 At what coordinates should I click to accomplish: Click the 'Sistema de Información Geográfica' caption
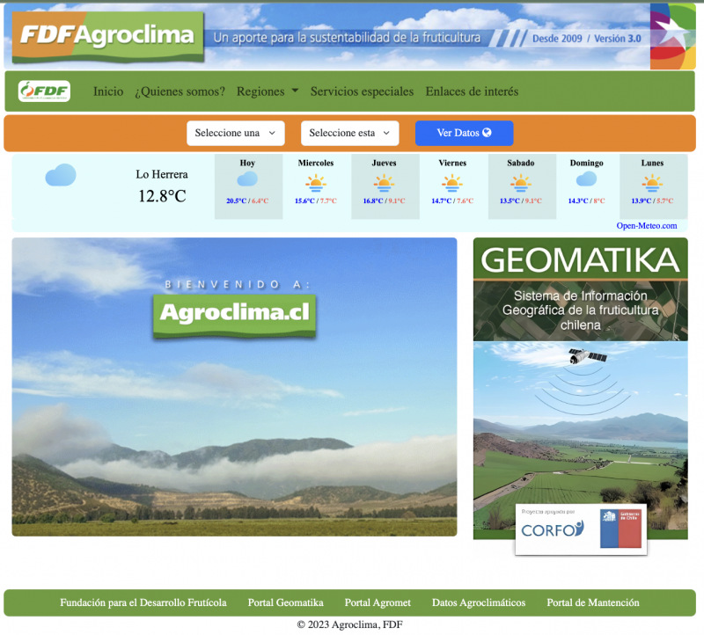pyautogui.click(x=581, y=310)
